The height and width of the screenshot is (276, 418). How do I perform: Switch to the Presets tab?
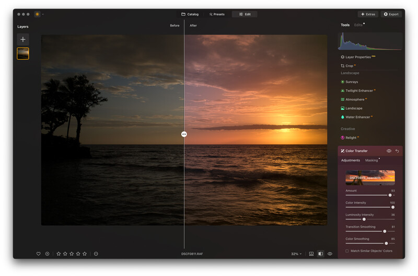(217, 15)
